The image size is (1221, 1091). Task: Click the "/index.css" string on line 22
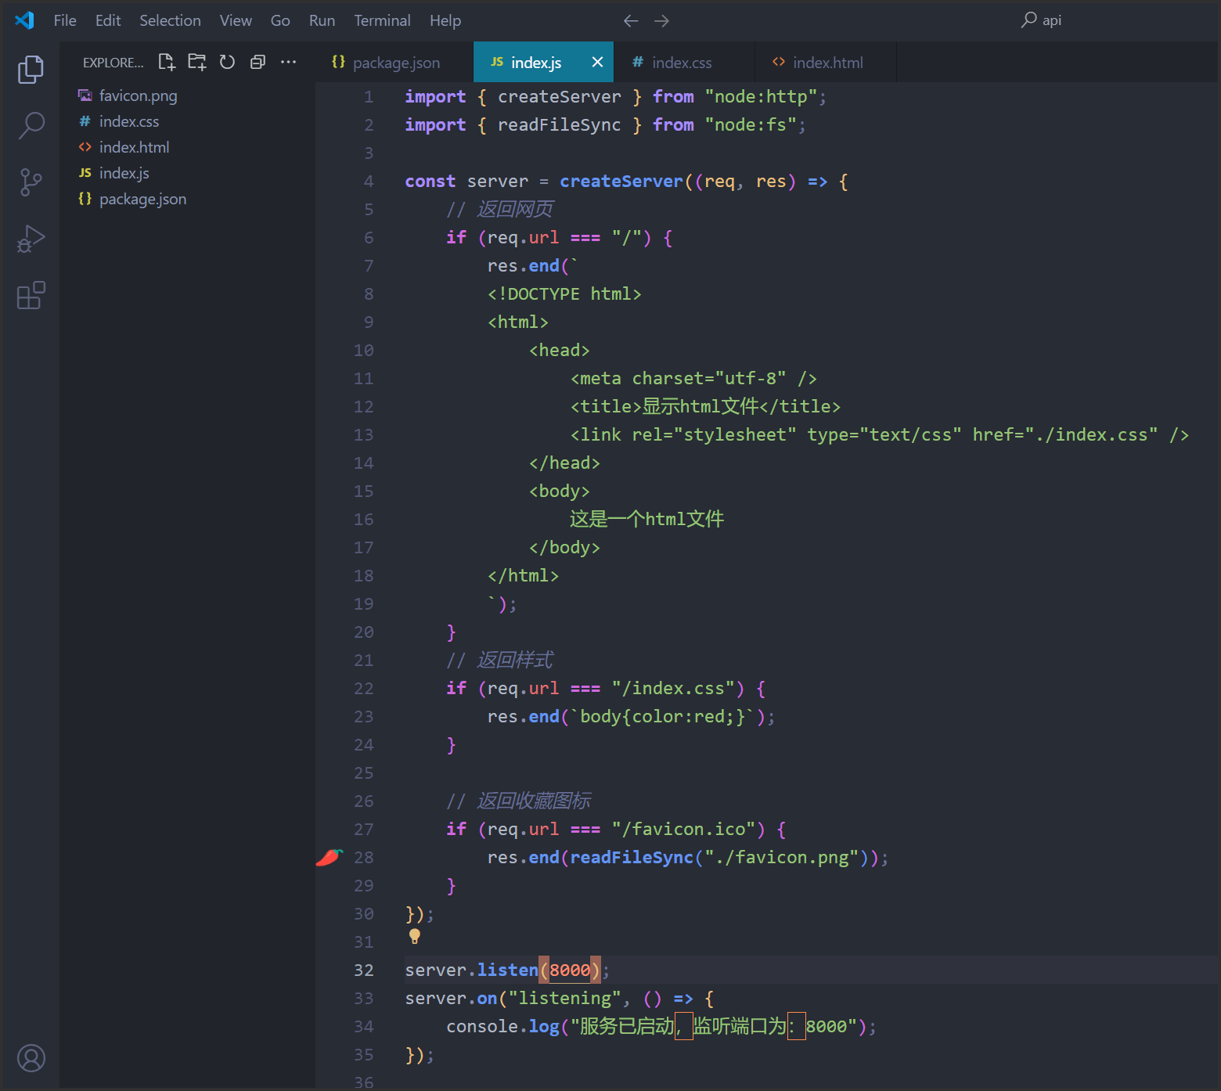pyautogui.click(x=673, y=688)
